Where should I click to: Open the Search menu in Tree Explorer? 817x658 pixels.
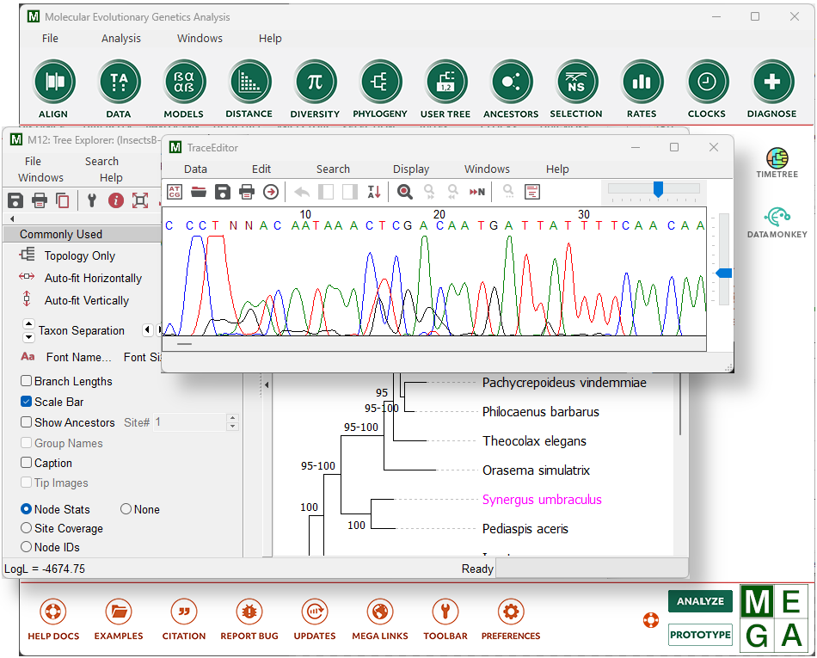point(101,162)
